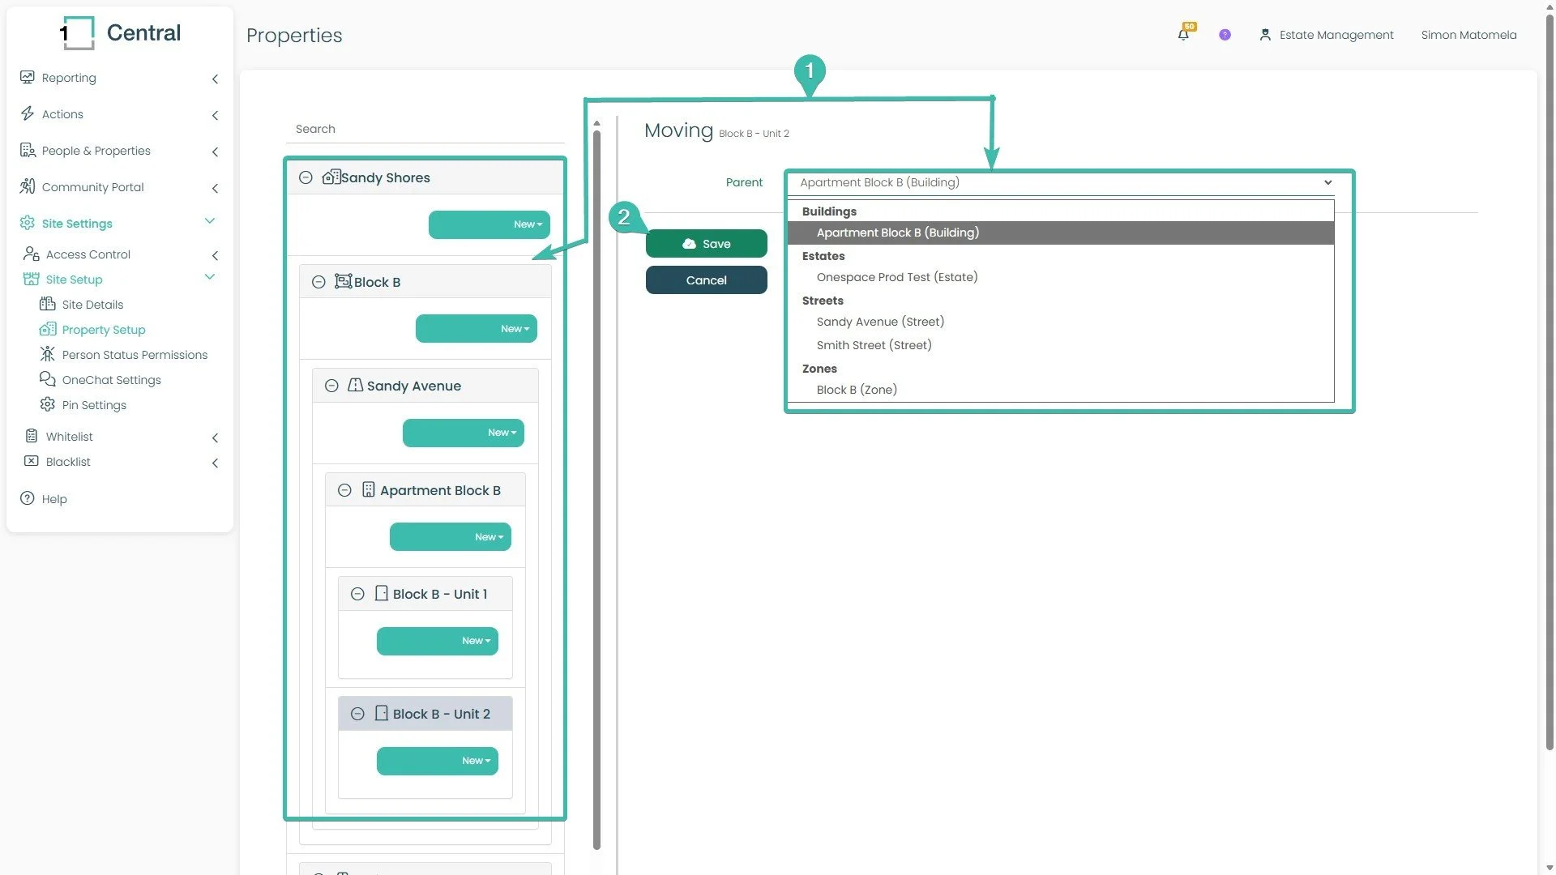Image resolution: width=1556 pixels, height=875 pixels.
Task: Open Person Status Permissions menu item
Action: 135,355
